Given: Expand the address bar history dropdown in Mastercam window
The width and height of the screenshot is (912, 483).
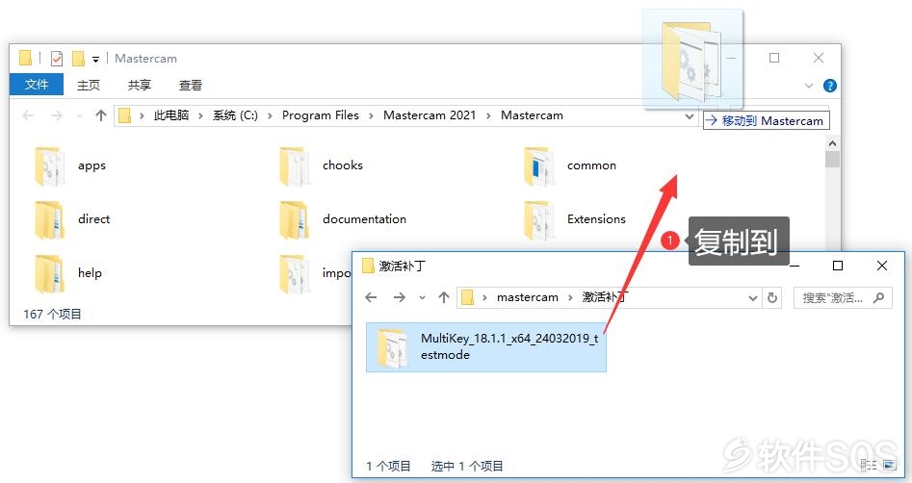Looking at the screenshot, I should pos(690,115).
